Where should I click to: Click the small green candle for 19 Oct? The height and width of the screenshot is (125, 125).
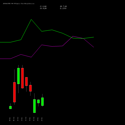[x=38, y=101]
